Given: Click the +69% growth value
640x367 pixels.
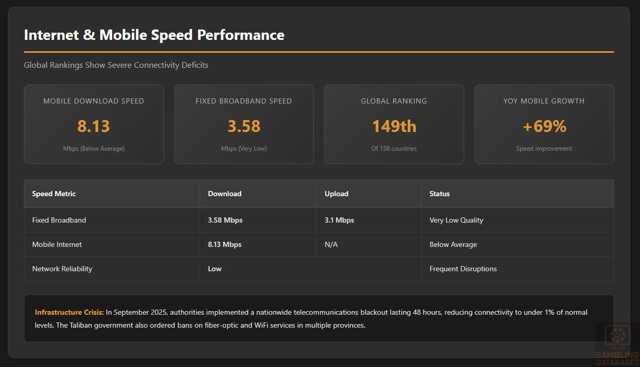Looking at the screenshot, I should pos(544,126).
